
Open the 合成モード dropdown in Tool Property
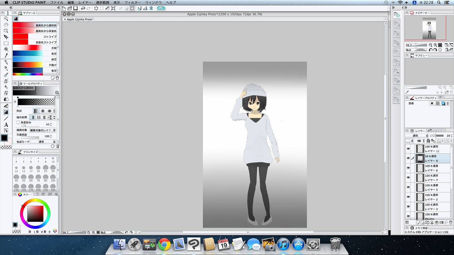(x=43, y=142)
